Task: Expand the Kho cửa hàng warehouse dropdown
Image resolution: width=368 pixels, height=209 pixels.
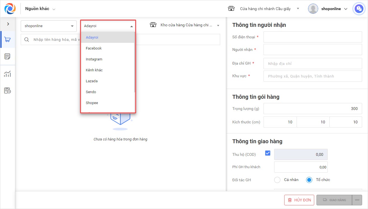Action: [x=185, y=25]
